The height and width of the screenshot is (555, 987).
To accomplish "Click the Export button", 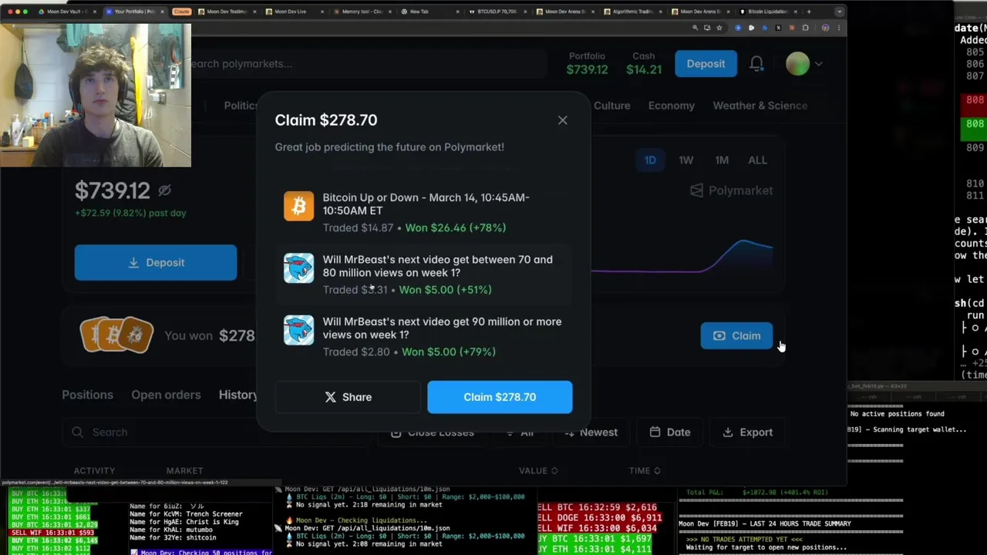I will click(x=747, y=432).
